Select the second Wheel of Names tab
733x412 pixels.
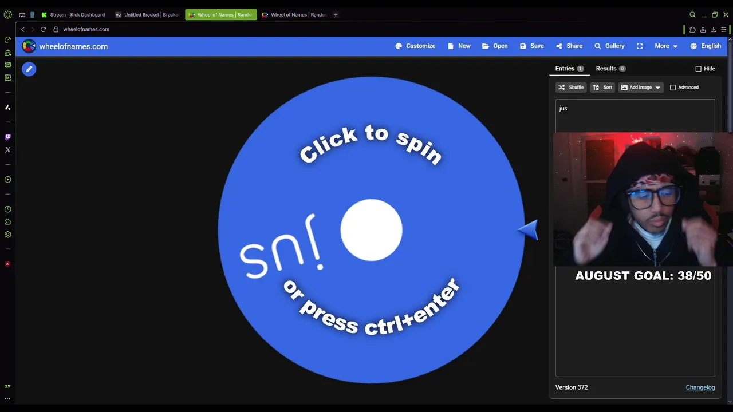click(294, 15)
